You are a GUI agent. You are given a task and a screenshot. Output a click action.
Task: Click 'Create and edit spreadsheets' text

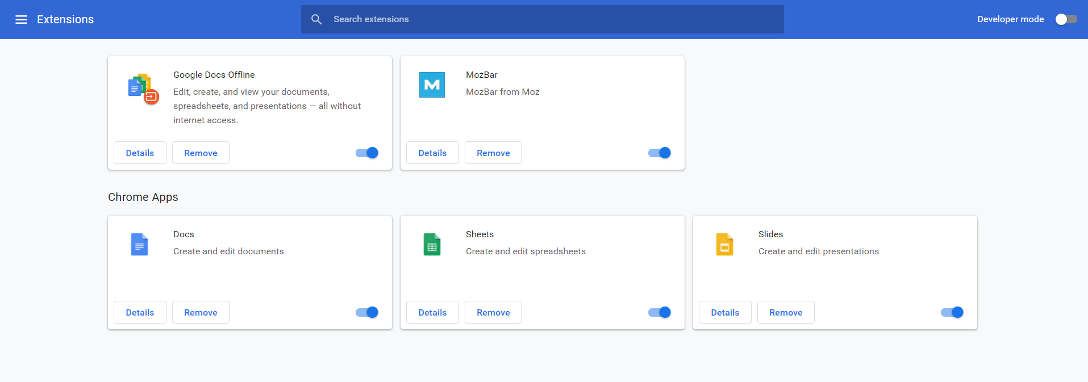click(x=526, y=251)
